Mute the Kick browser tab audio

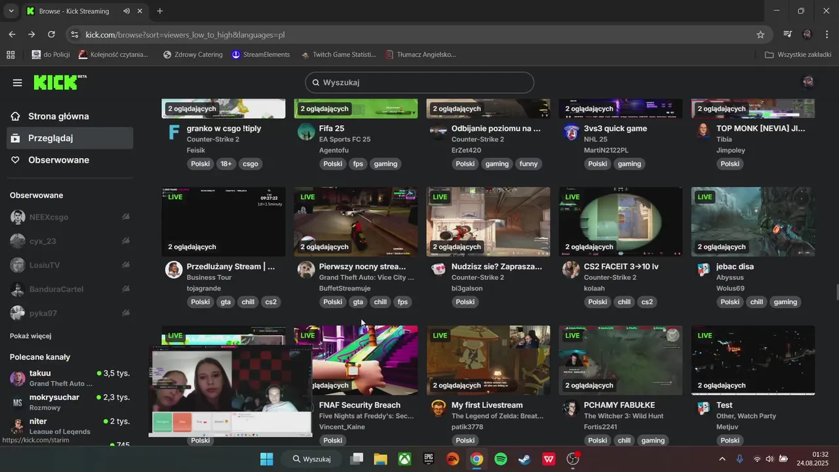(127, 11)
